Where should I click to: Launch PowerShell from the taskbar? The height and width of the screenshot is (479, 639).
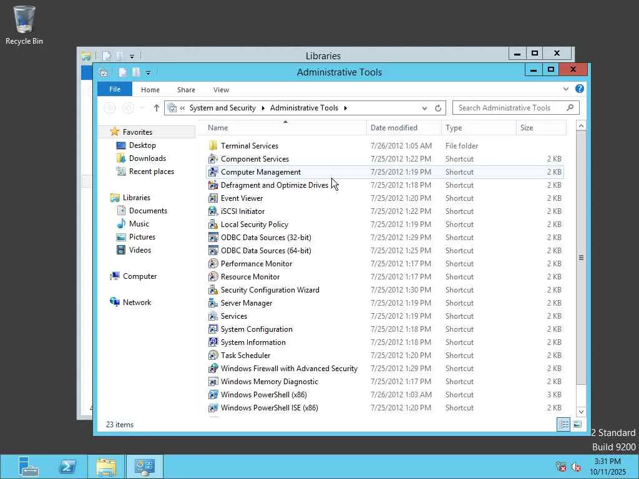coord(67,467)
